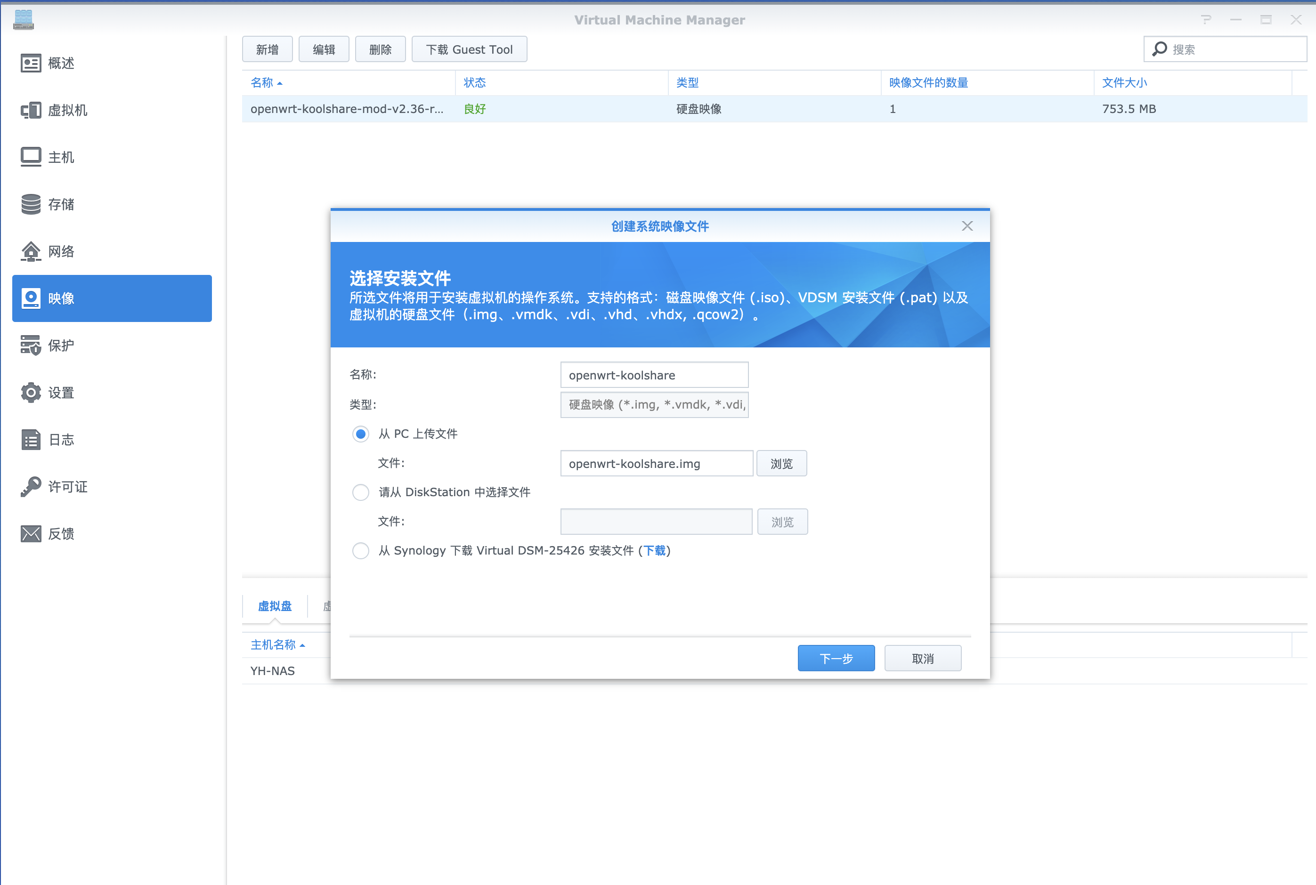Switch to the 虚拟盘 tab
1316x885 pixels.
click(275, 606)
